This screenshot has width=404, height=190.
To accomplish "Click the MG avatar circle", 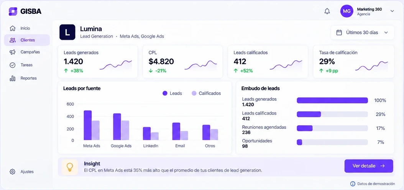I will coord(347,11).
